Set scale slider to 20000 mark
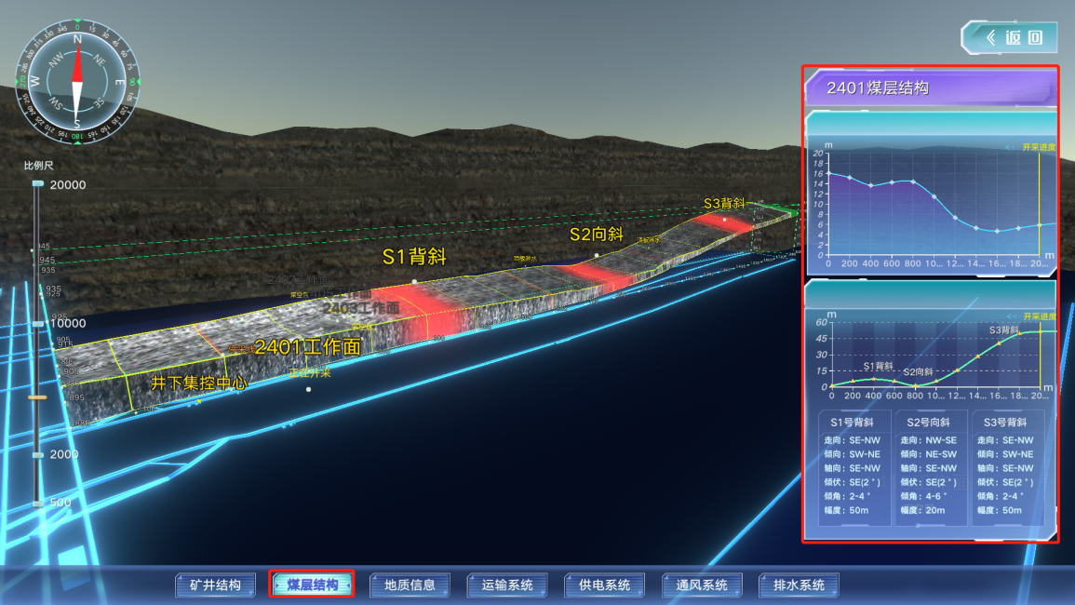 tap(37, 184)
